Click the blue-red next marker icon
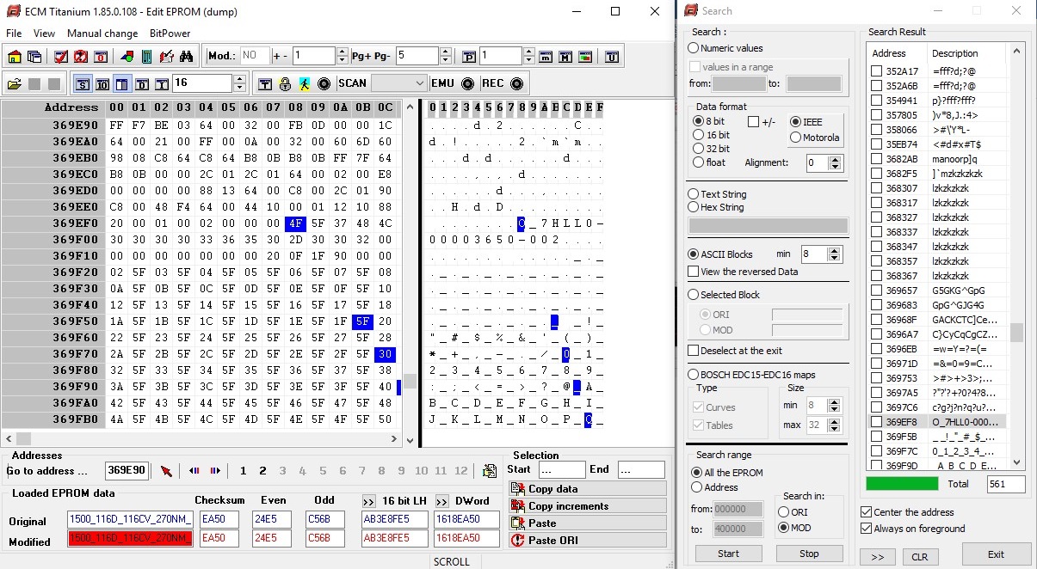 click(x=215, y=471)
